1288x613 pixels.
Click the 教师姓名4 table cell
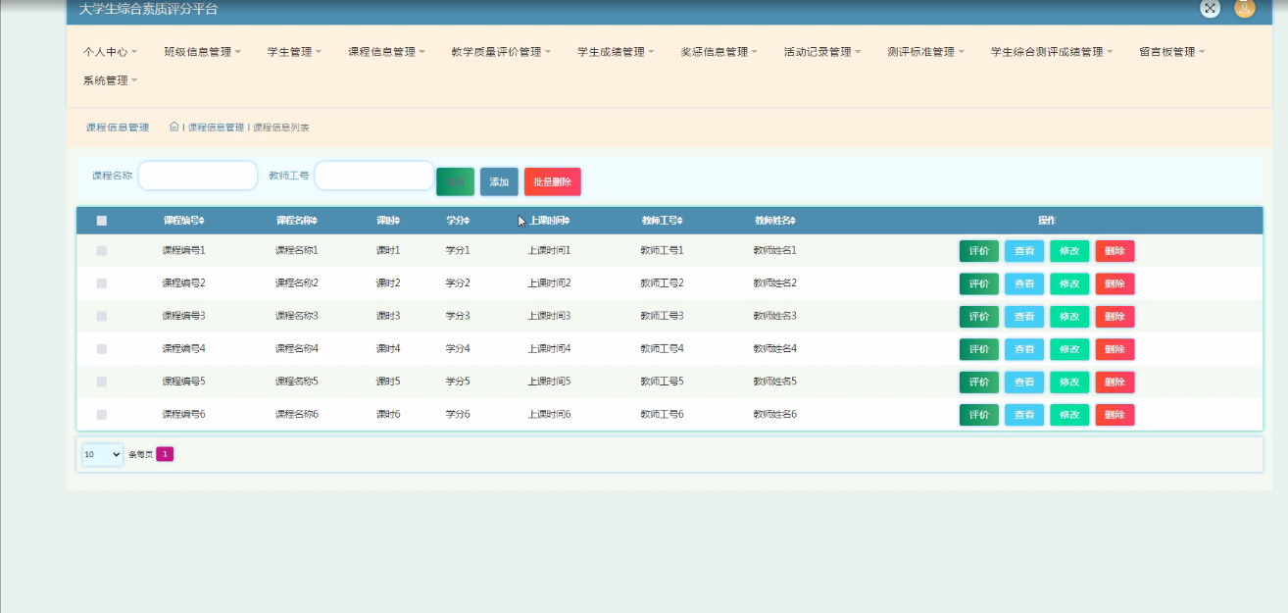(774, 349)
